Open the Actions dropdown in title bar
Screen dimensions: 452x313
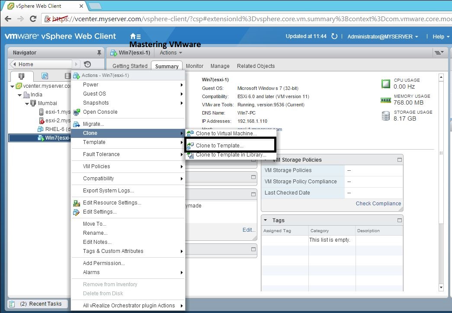click(x=171, y=52)
